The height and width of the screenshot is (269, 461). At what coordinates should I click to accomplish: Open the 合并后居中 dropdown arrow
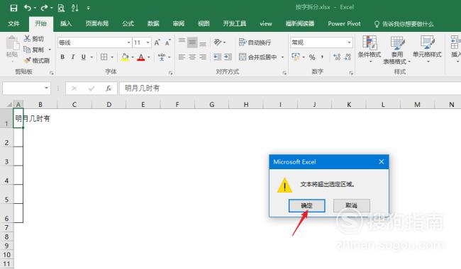(x=282, y=57)
